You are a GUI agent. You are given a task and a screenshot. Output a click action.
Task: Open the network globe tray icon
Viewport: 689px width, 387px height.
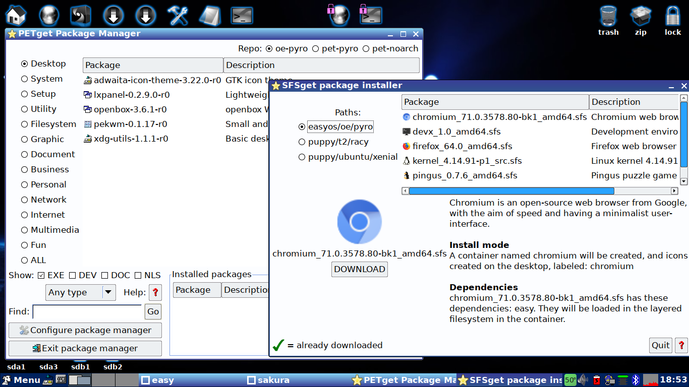pyautogui.click(x=609, y=380)
